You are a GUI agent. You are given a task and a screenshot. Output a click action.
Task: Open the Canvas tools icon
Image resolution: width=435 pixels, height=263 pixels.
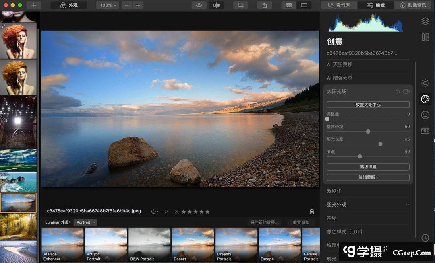tap(425, 37)
